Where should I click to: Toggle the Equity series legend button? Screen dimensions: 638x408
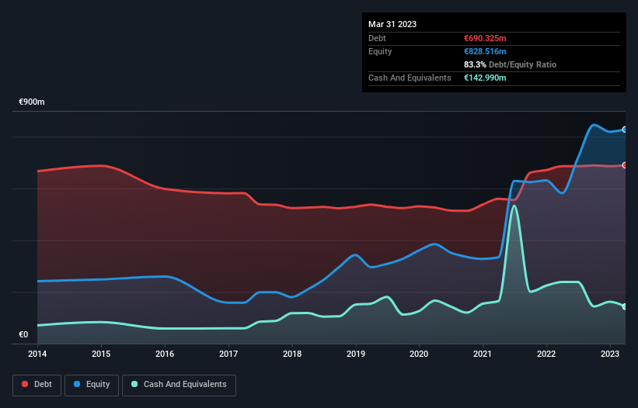(x=92, y=385)
